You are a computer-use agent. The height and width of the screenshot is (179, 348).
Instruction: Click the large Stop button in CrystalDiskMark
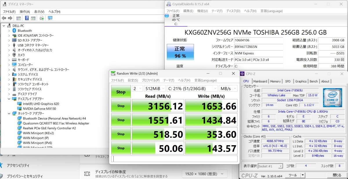pos(121,92)
